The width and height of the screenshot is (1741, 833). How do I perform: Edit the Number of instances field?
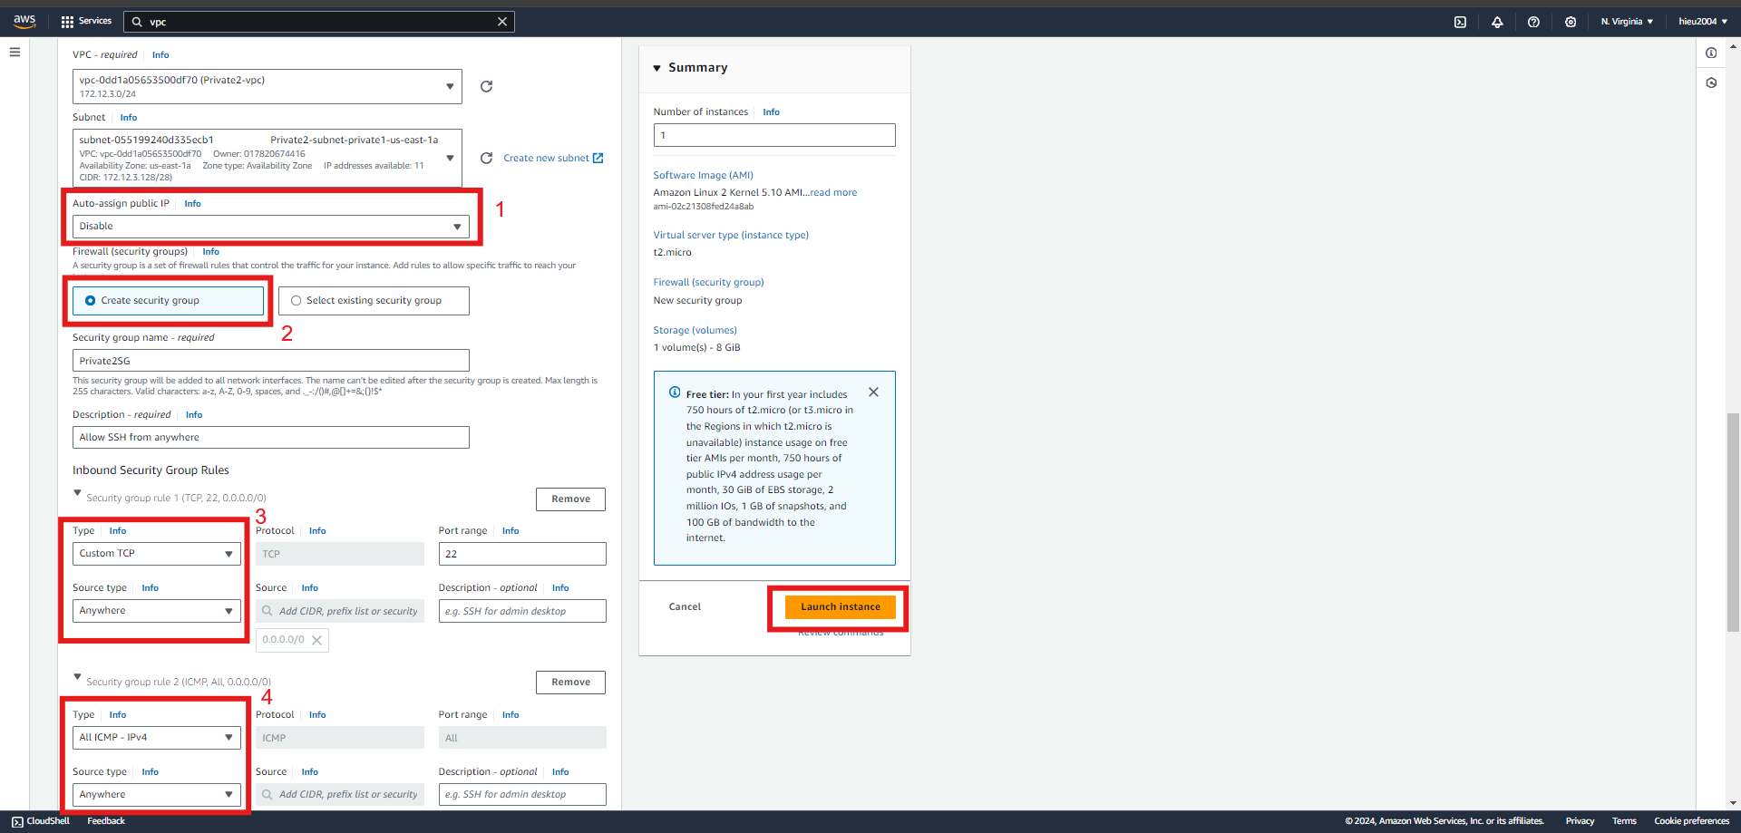click(774, 135)
